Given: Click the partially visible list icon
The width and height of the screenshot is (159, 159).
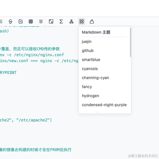Looking at the screenshot, I should (x=1, y=21).
